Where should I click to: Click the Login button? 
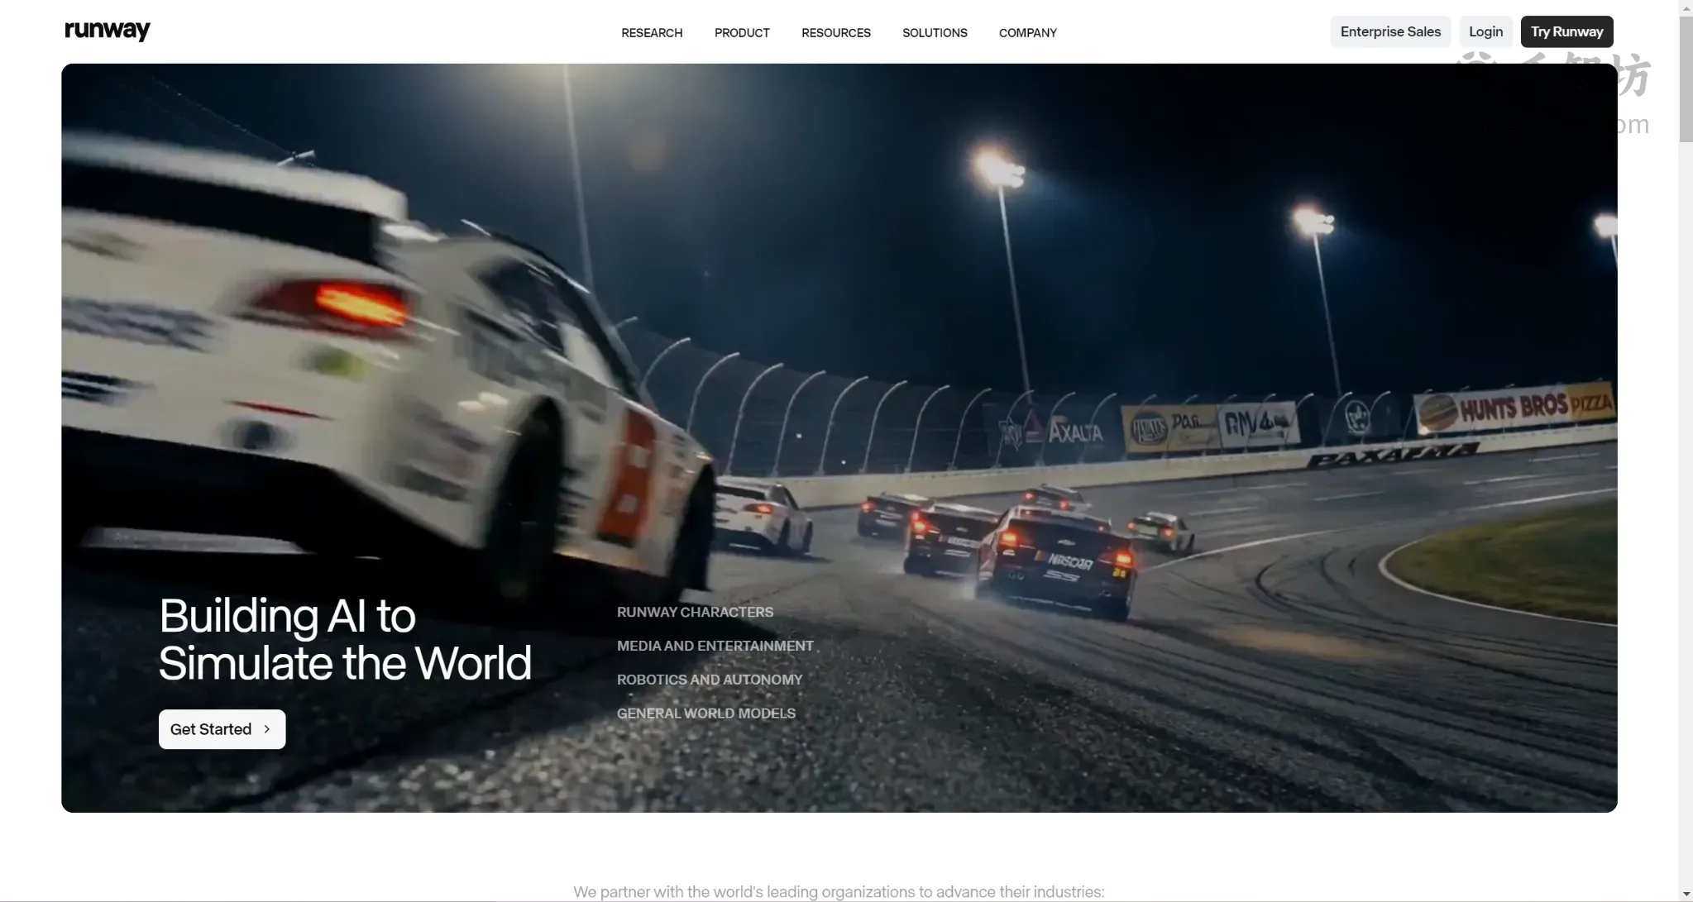pyautogui.click(x=1485, y=31)
